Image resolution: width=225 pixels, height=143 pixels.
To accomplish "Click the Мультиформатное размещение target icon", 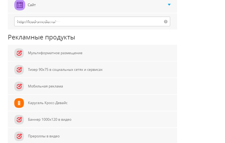I will (x=19, y=53).
